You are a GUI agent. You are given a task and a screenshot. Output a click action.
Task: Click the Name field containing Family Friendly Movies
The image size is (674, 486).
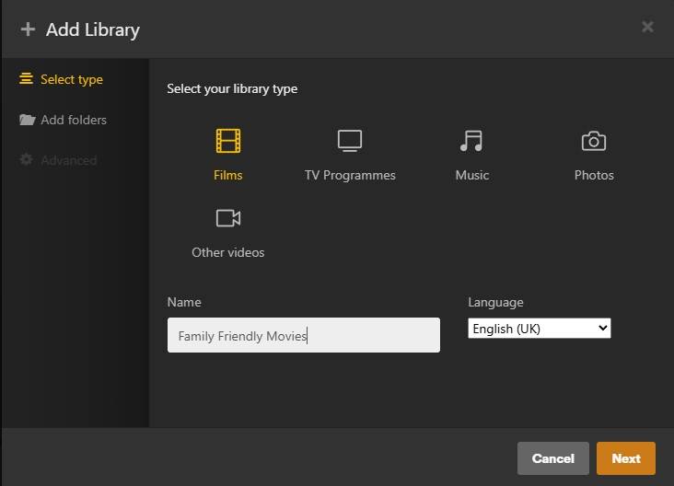tap(304, 336)
